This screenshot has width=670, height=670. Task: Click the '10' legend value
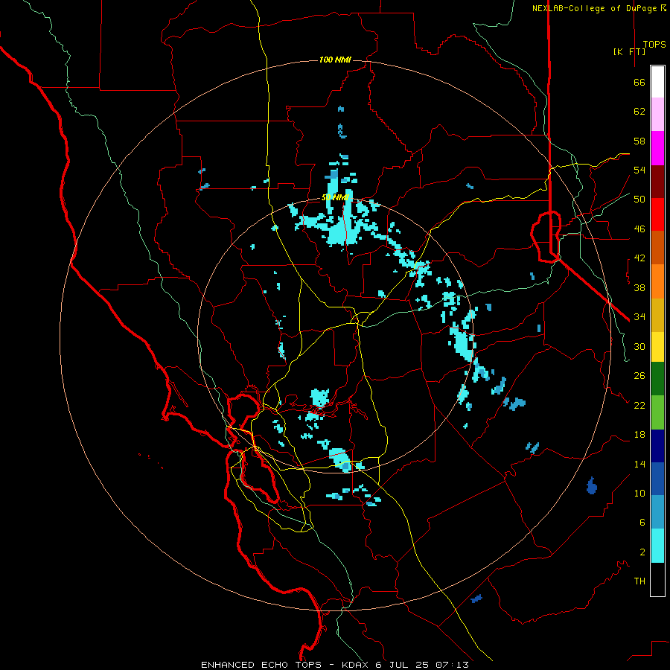point(639,493)
